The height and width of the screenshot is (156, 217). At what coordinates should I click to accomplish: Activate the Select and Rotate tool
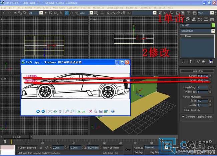71,13
